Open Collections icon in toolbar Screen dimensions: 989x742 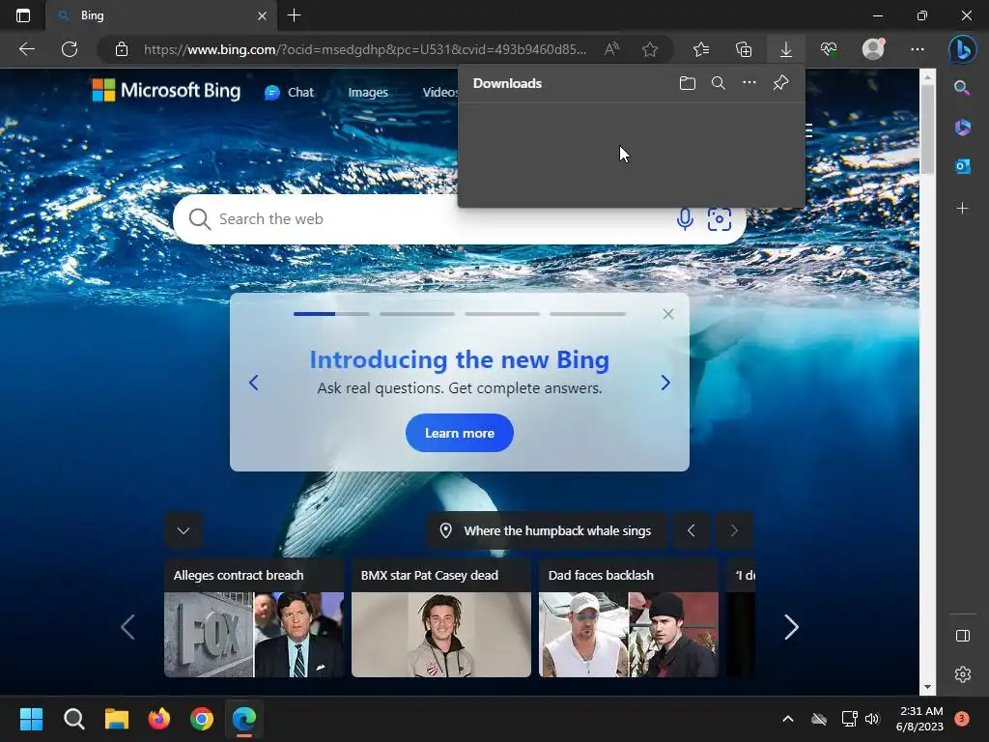pyautogui.click(x=744, y=49)
